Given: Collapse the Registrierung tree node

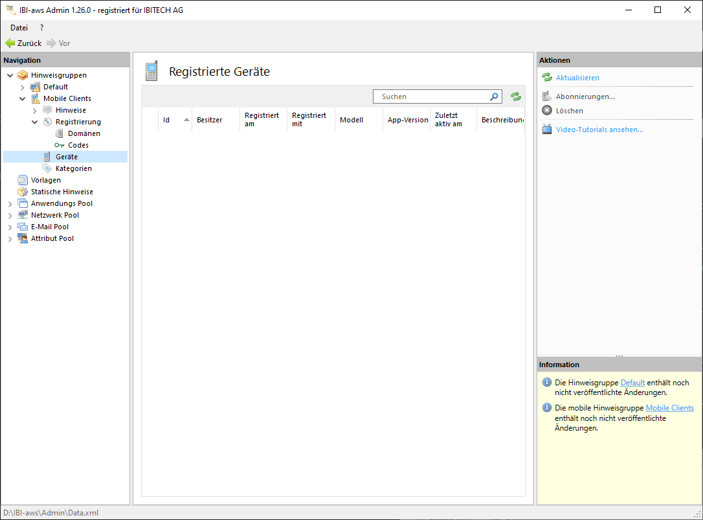Looking at the screenshot, I should point(35,122).
